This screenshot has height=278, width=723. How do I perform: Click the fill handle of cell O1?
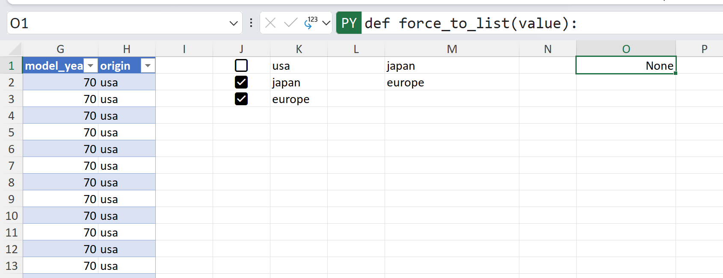click(676, 73)
